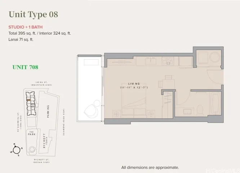Click the compass rose icon

(x=16, y=150)
